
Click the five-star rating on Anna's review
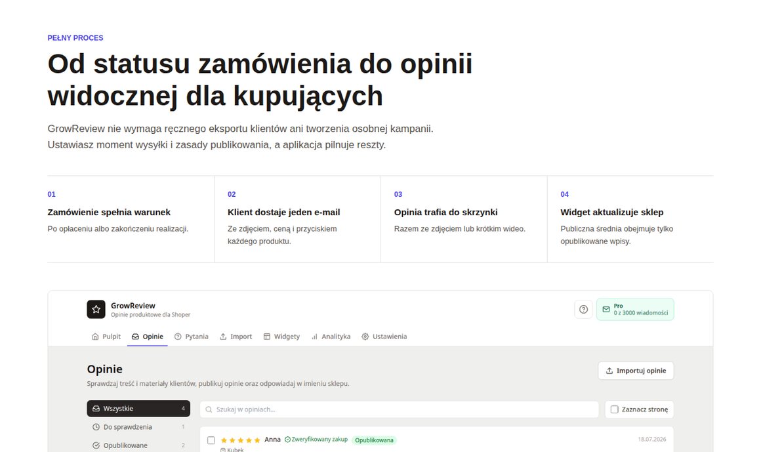pyautogui.click(x=240, y=440)
